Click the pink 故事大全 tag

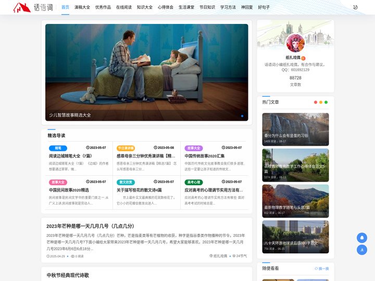click(x=58, y=182)
